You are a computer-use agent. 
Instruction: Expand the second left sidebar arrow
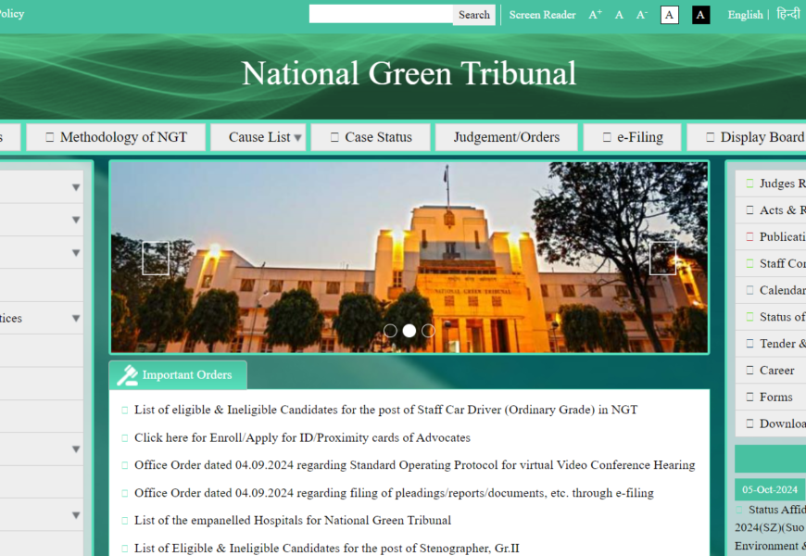point(76,220)
